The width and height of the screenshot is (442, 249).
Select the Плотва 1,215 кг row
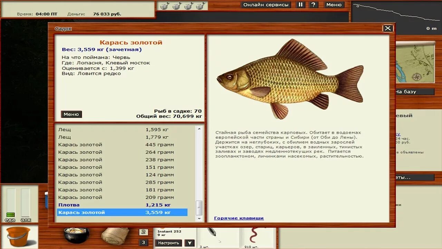pos(122,205)
